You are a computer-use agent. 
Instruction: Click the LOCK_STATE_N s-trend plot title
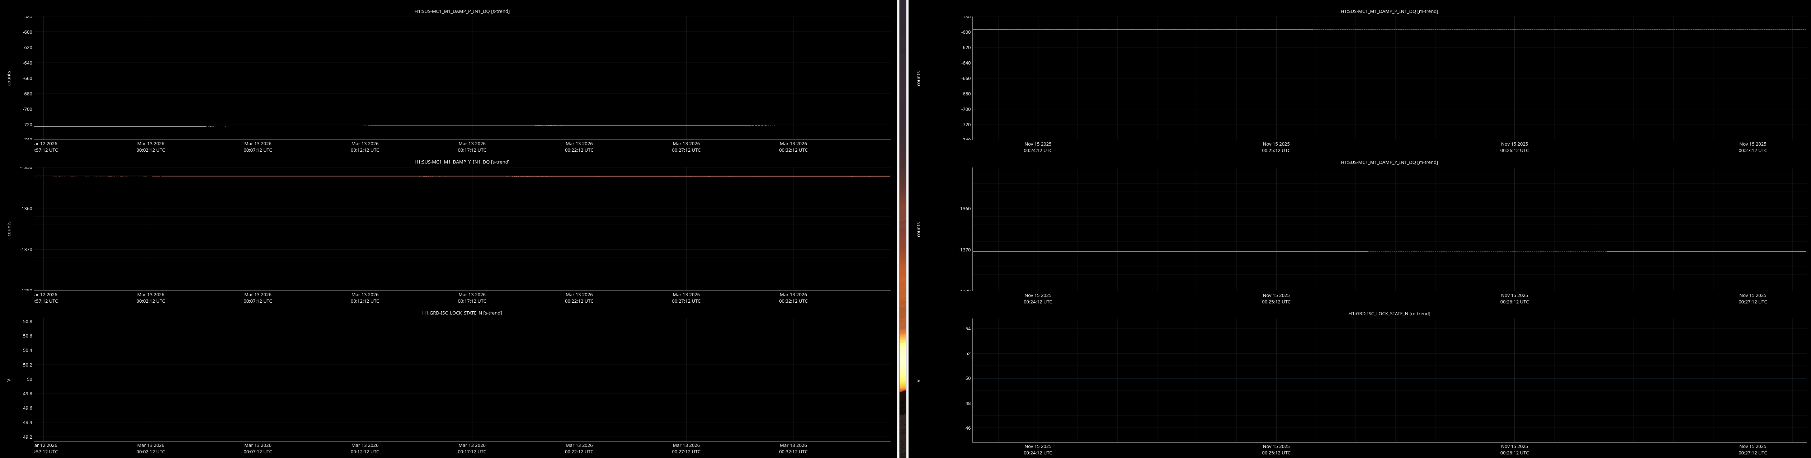coord(461,313)
